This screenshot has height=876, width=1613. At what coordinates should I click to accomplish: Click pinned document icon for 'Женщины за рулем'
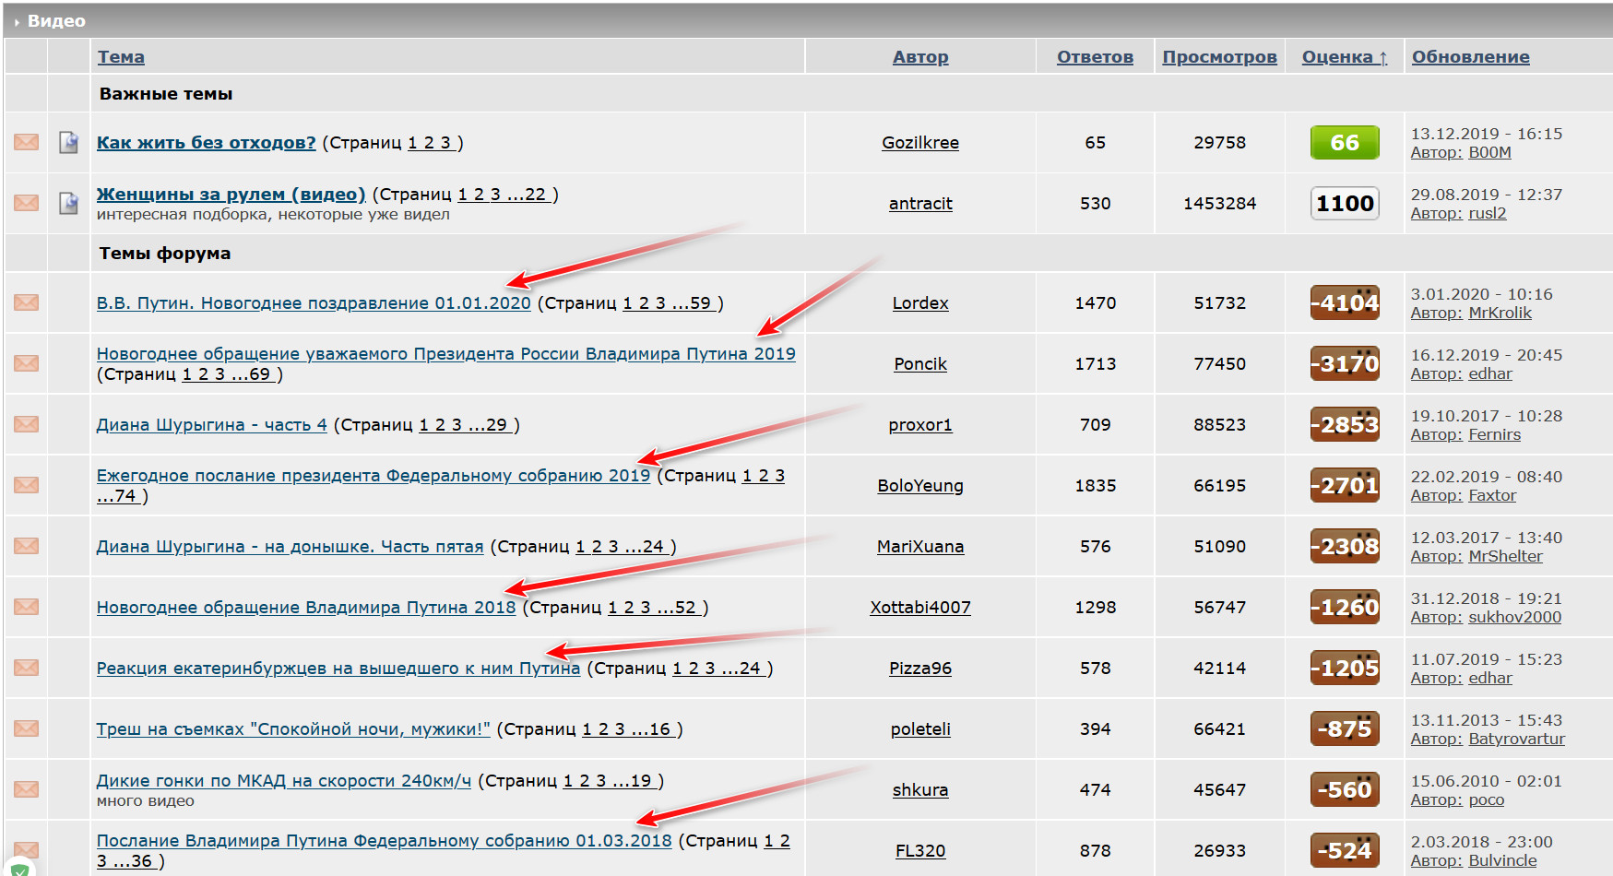(x=68, y=203)
